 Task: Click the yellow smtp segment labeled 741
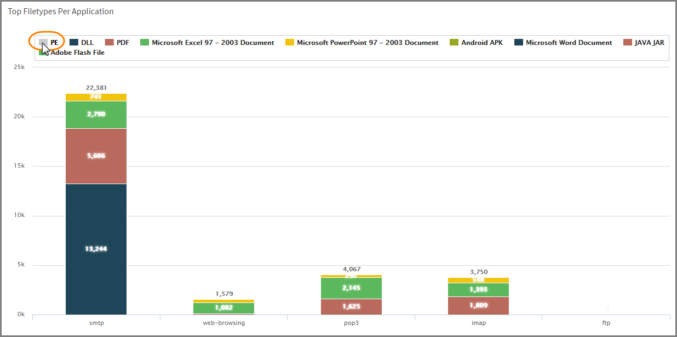[x=96, y=97]
